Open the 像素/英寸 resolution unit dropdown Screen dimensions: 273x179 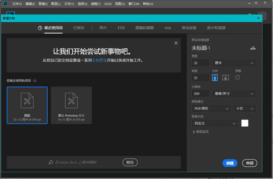click(x=234, y=94)
